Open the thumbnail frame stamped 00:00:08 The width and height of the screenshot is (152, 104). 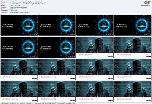coord(57,25)
